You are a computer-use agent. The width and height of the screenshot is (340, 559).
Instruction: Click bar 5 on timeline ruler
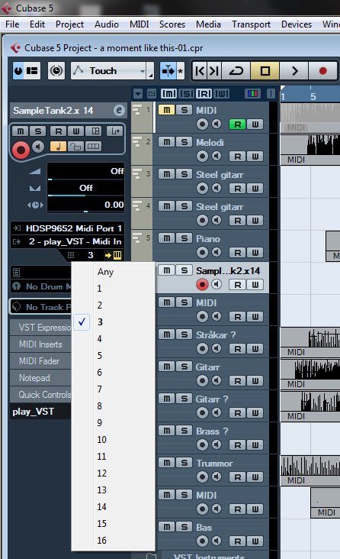click(x=313, y=96)
